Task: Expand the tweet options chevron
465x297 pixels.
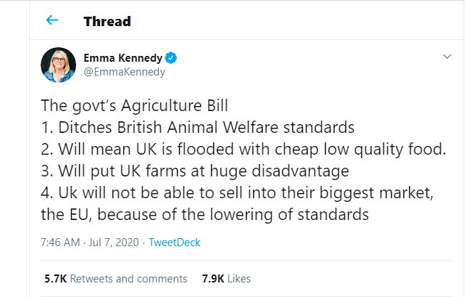Action: (447, 57)
